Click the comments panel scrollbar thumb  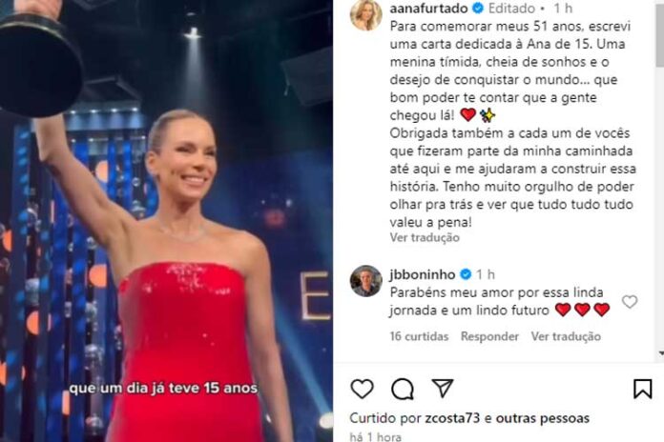coord(660,33)
